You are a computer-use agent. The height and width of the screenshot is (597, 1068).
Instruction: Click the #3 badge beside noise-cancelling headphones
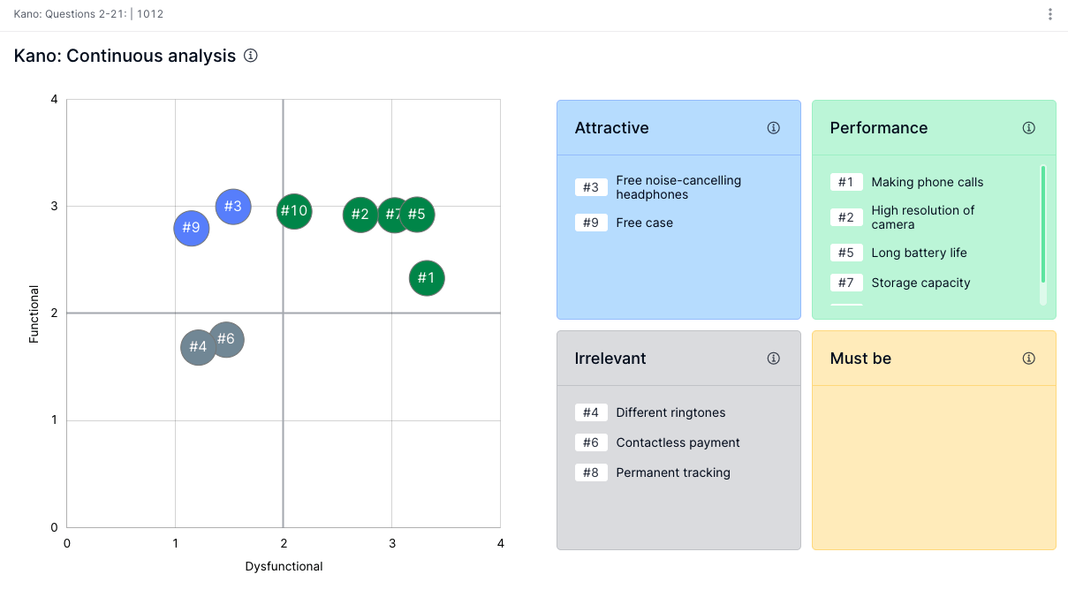(x=591, y=187)
